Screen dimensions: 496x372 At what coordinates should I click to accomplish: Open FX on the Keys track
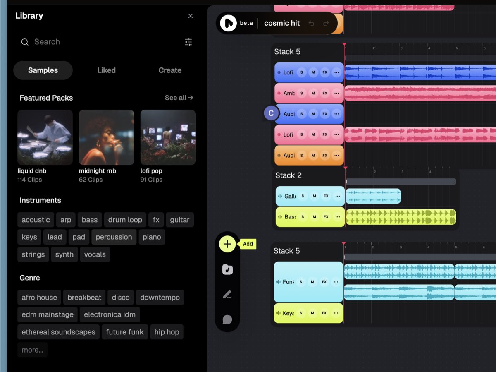coord(324,313)
